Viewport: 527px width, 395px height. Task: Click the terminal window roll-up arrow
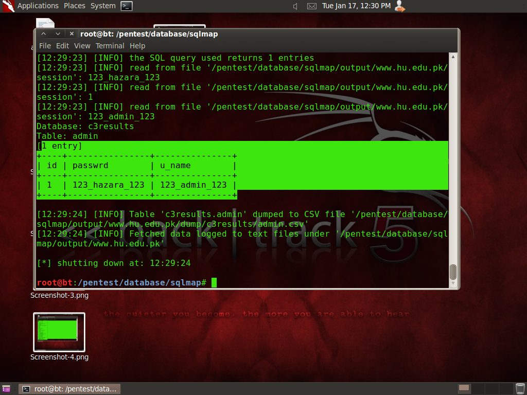tap(43, 33)
